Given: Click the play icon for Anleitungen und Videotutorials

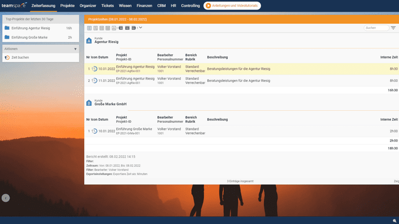Looking at the screenshot, I should pyautogui.click(x=208, y=6).
